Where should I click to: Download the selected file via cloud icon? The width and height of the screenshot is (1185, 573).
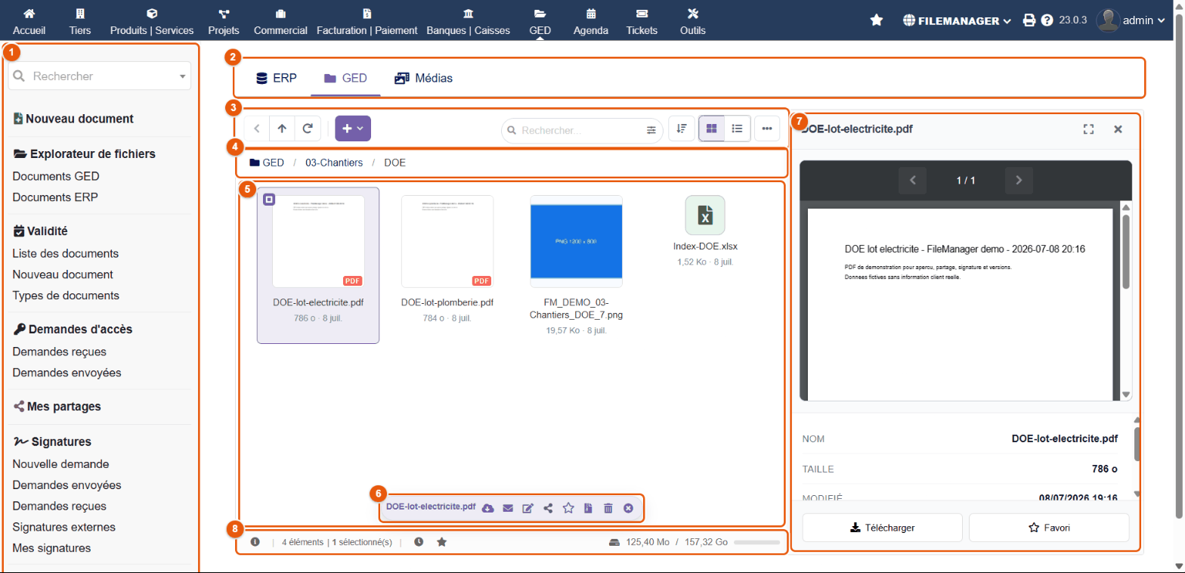487,508
